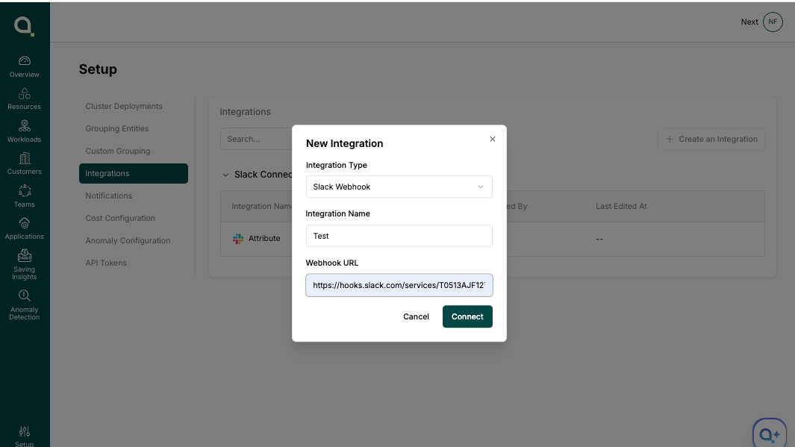Select Anomaly Configuration in Setup menu
Viewport: 795px width, 447px height.
pos(128,240)
